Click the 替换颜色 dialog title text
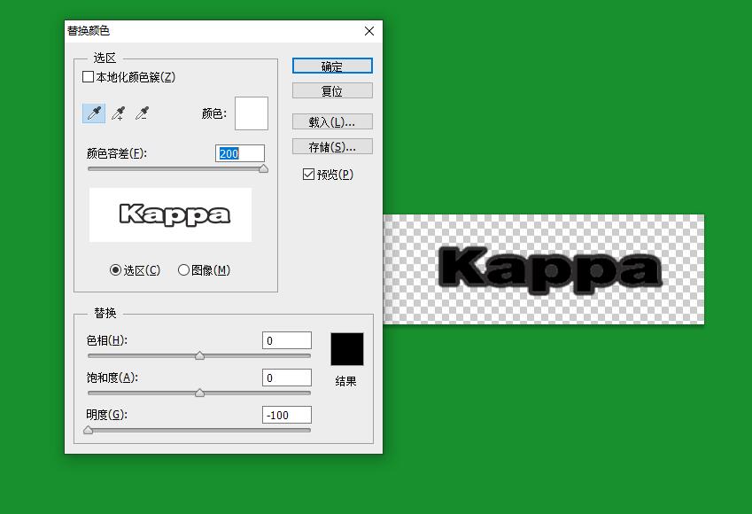 pos(89,31)
